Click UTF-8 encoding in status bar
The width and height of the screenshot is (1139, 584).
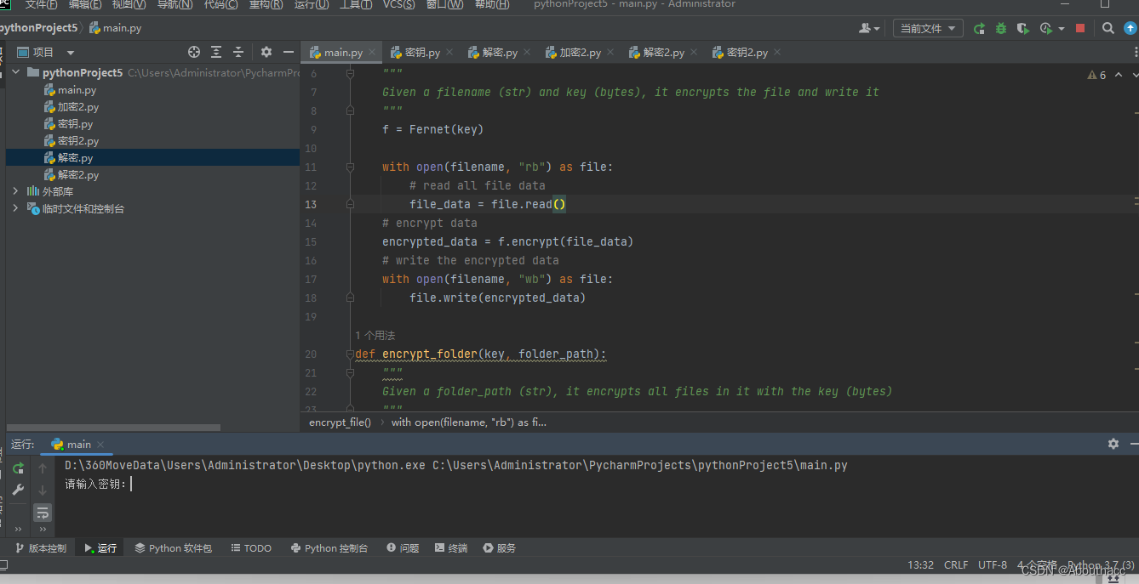click(x=993, y=564)
